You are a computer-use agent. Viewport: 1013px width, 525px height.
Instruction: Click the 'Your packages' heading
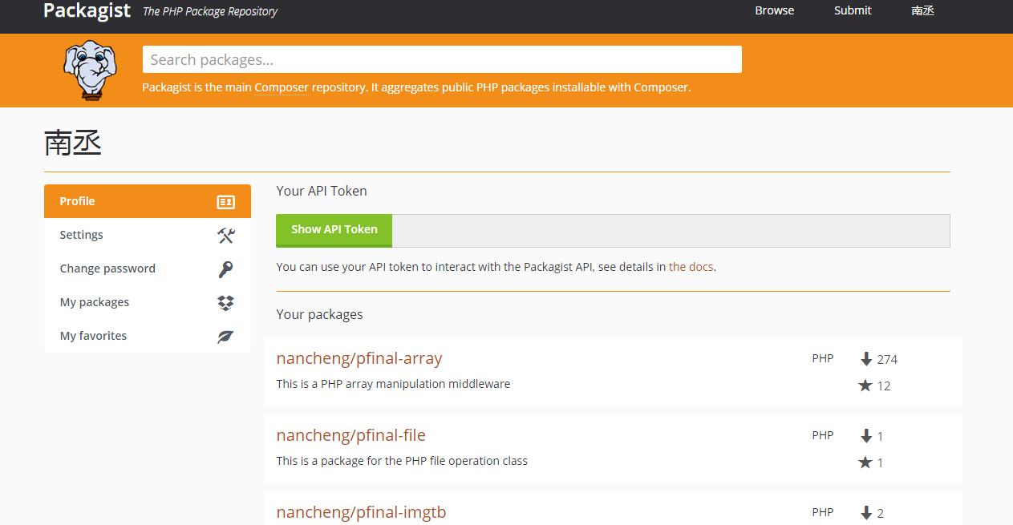pos(319,314)
